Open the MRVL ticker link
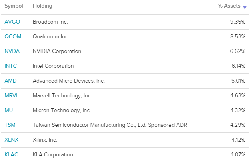 [x=12, y=95]
